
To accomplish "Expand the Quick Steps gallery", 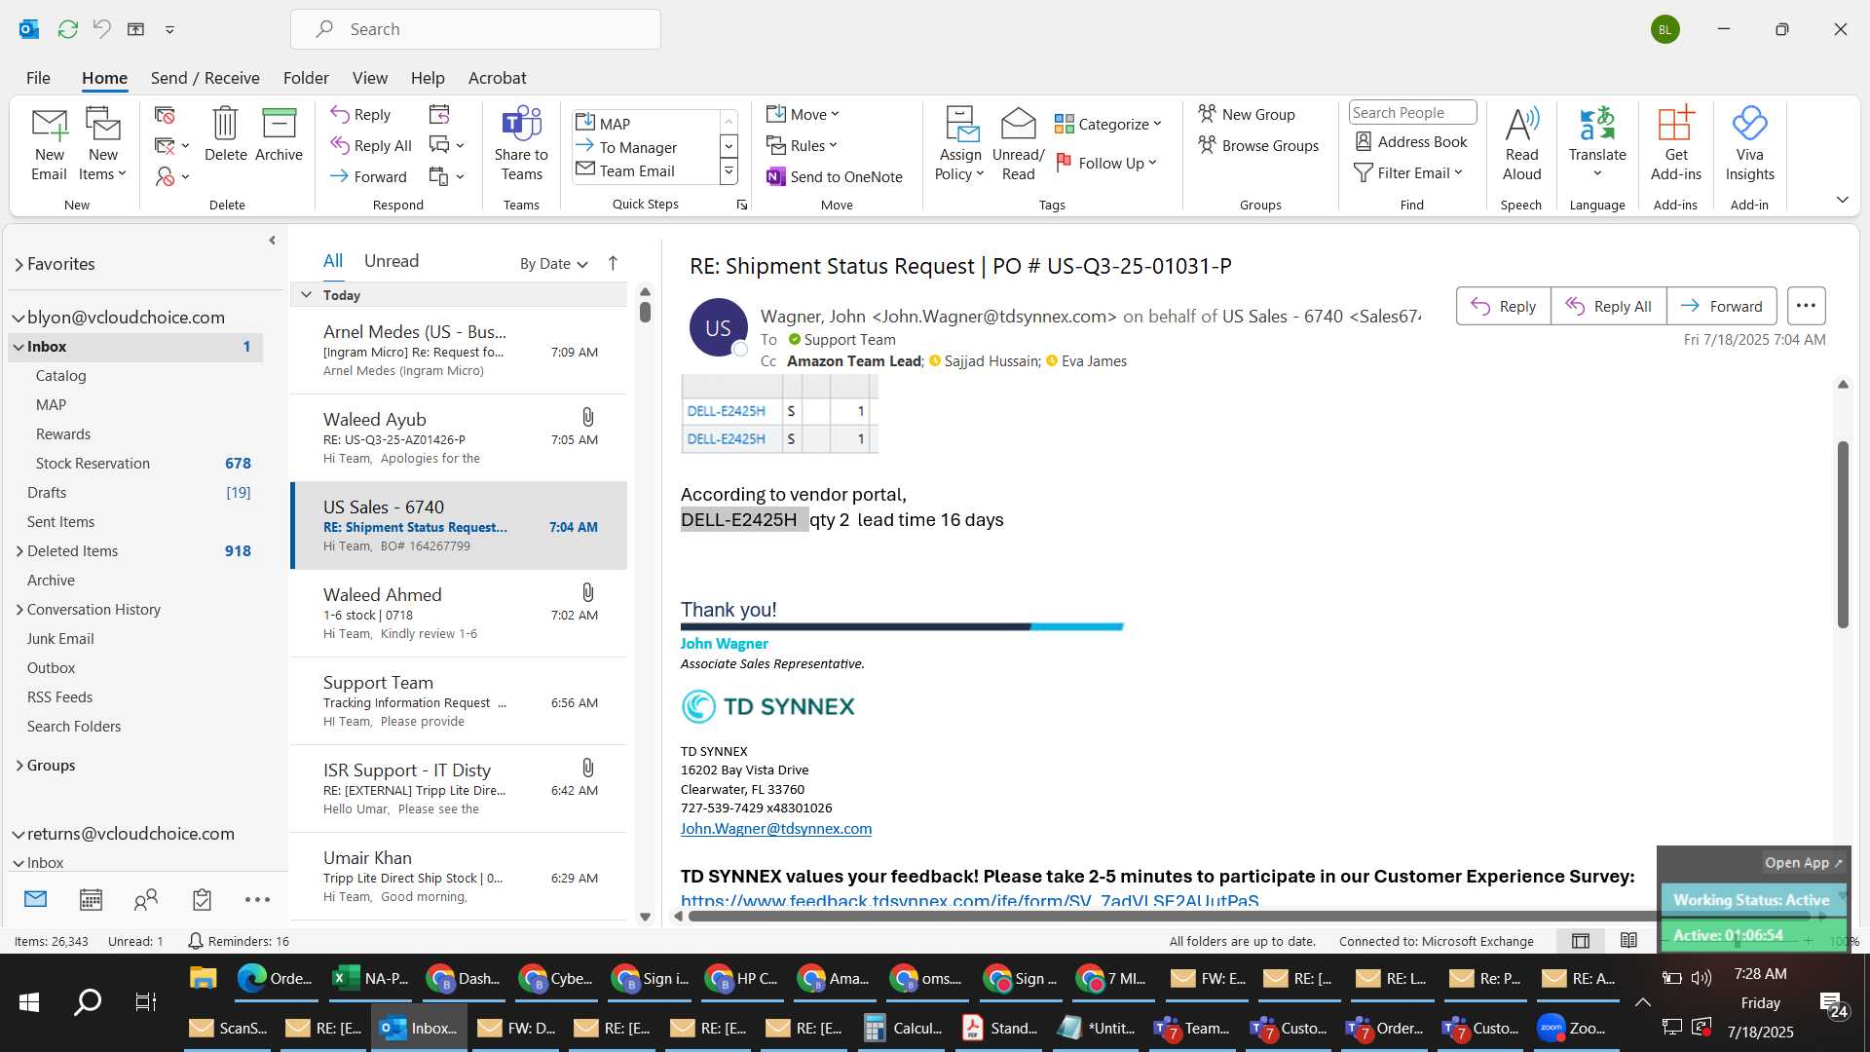I will (729, 173).
